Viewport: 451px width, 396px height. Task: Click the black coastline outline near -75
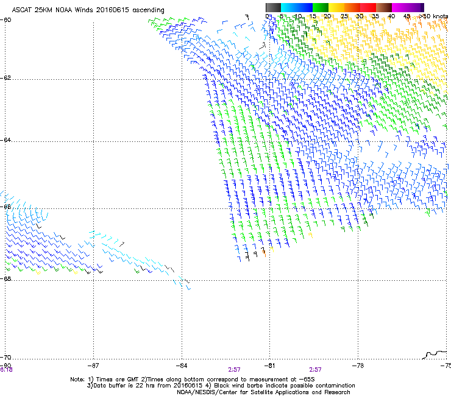tap(435, 355)
